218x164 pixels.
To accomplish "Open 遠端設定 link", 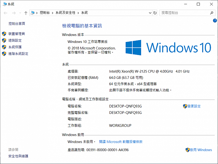I will (x=15, y=40).
